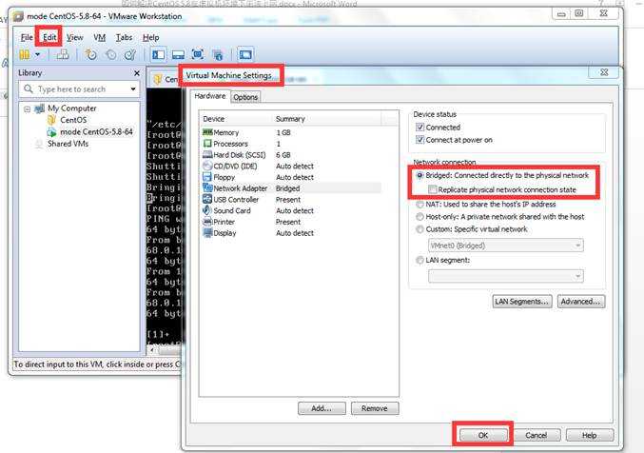Image resolution: width=644 pixels, height=453 pixels.
Task: Open the LAN segment dropdown
Action: (x=505, y=276)
